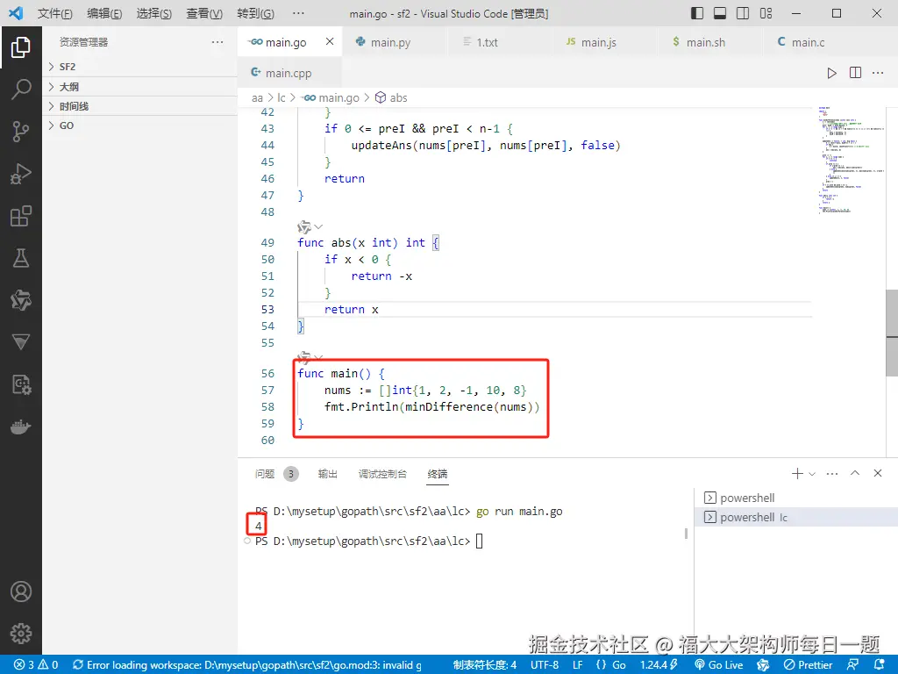Click the aa breadcrumb segment
This screenshot has width=898, height=674.
point(257,98)
